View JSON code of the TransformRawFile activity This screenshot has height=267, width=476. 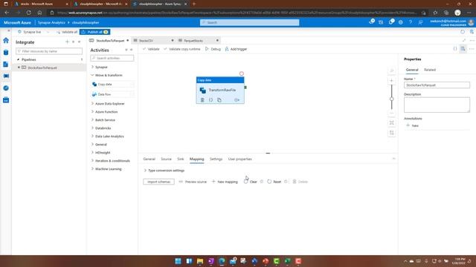pos(210,100)
